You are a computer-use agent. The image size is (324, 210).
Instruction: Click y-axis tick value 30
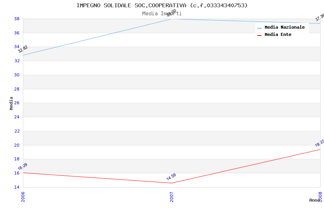[17, 75]
